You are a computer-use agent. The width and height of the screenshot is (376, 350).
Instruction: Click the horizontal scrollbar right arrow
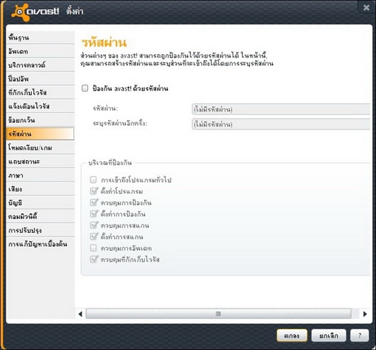click(x=365, y=314)
